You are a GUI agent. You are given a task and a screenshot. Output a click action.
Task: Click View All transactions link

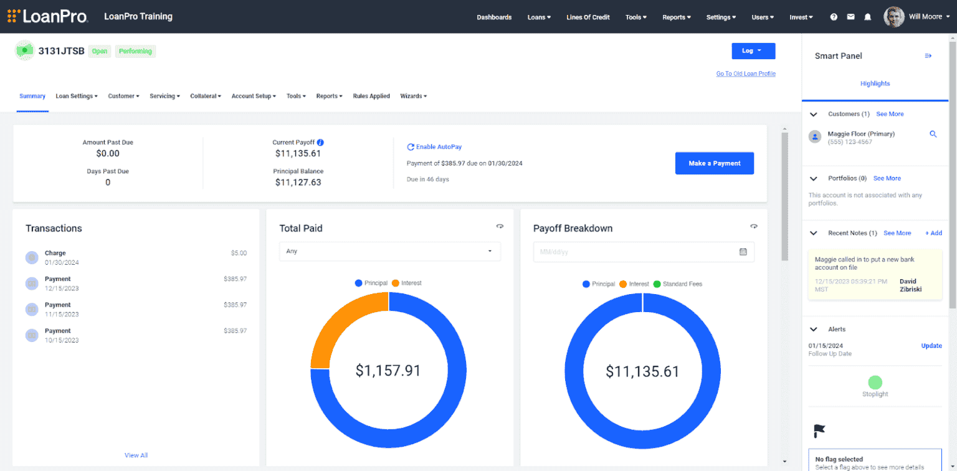pyautogui.click(x=136, y=455)
